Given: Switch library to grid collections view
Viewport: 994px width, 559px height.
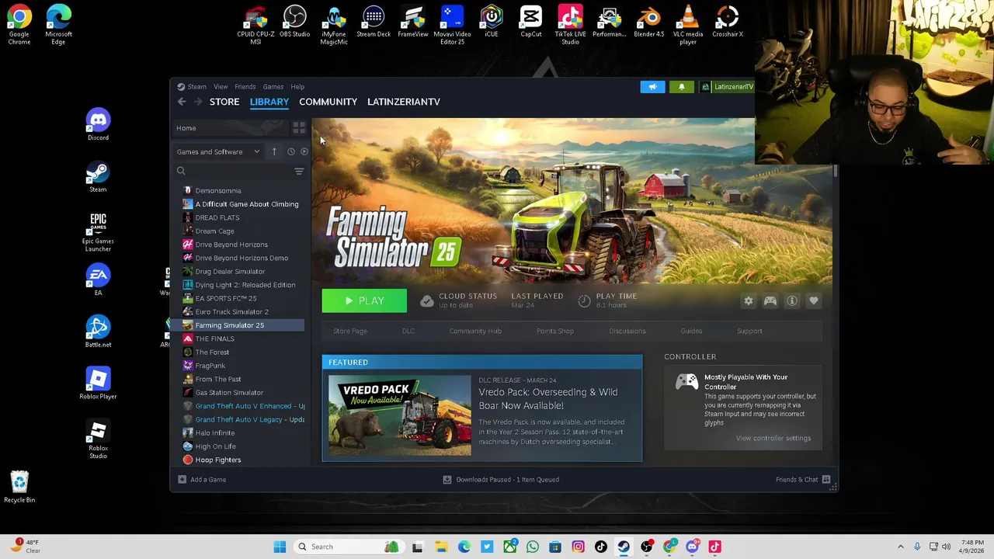Looking at the screenshot, I should click(299, 128).
